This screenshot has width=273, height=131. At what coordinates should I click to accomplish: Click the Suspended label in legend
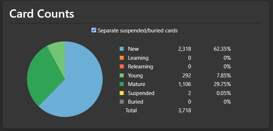click(x=141, y=93)
